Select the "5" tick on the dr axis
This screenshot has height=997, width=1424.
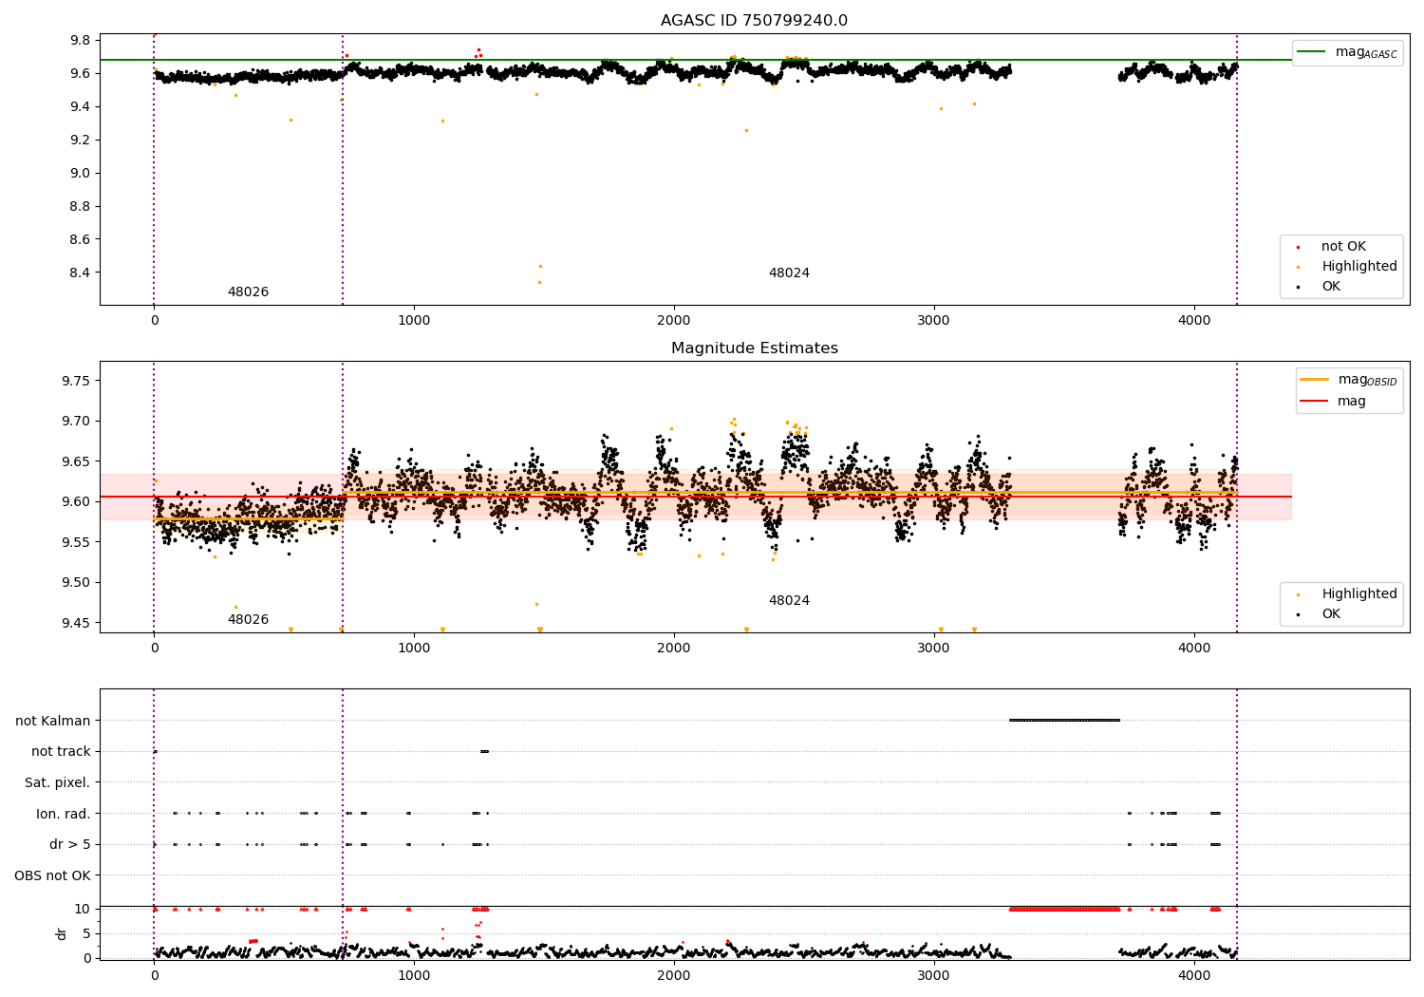[86, 933]
